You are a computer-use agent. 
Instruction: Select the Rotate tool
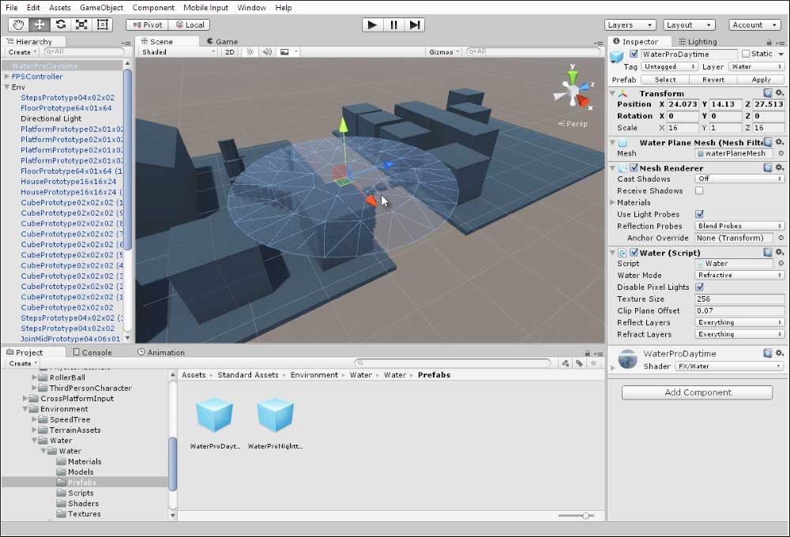pyautogui.click(x=60, y=24)
